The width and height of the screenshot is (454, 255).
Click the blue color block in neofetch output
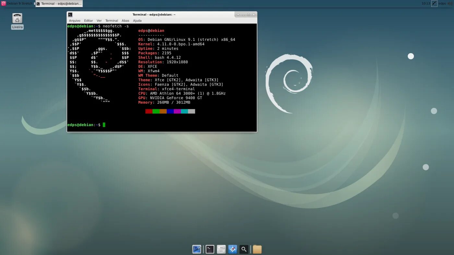pos(170,111)
